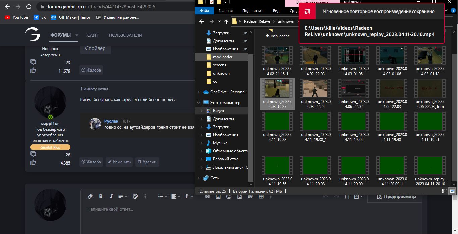Click the Изменить button on the post

pos(119,162)
